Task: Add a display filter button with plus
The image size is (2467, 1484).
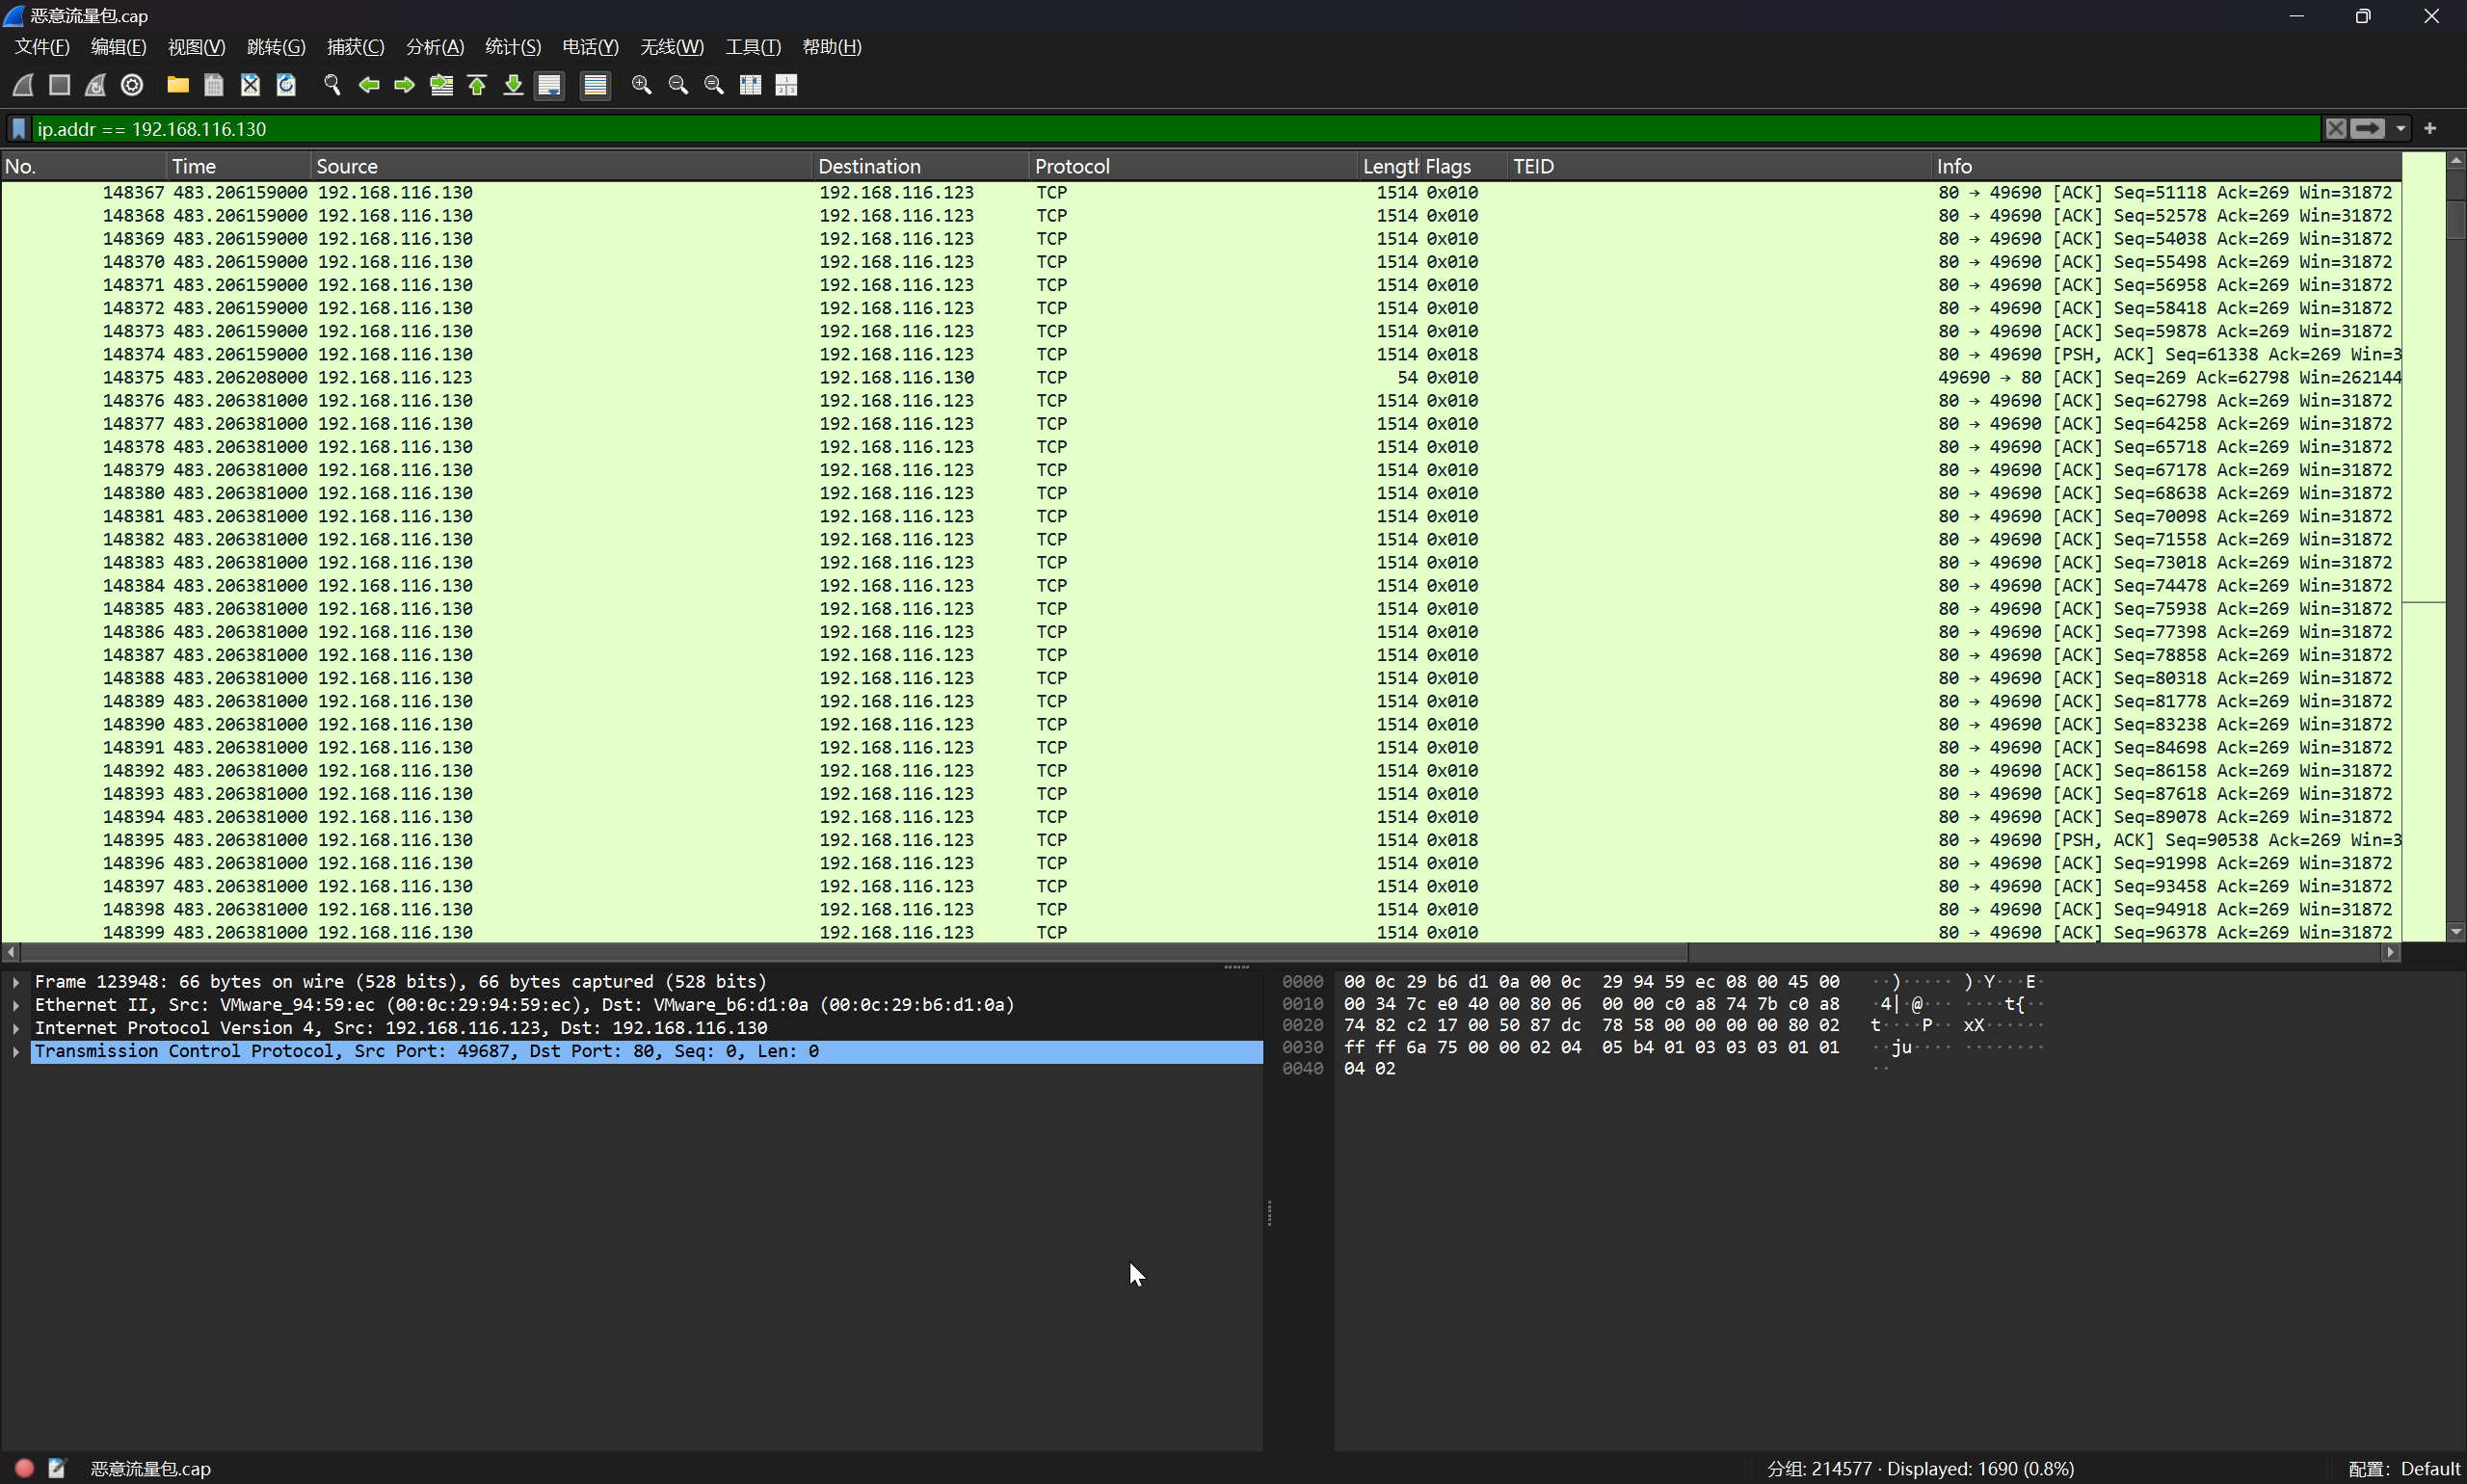Action: (2430, 128)
